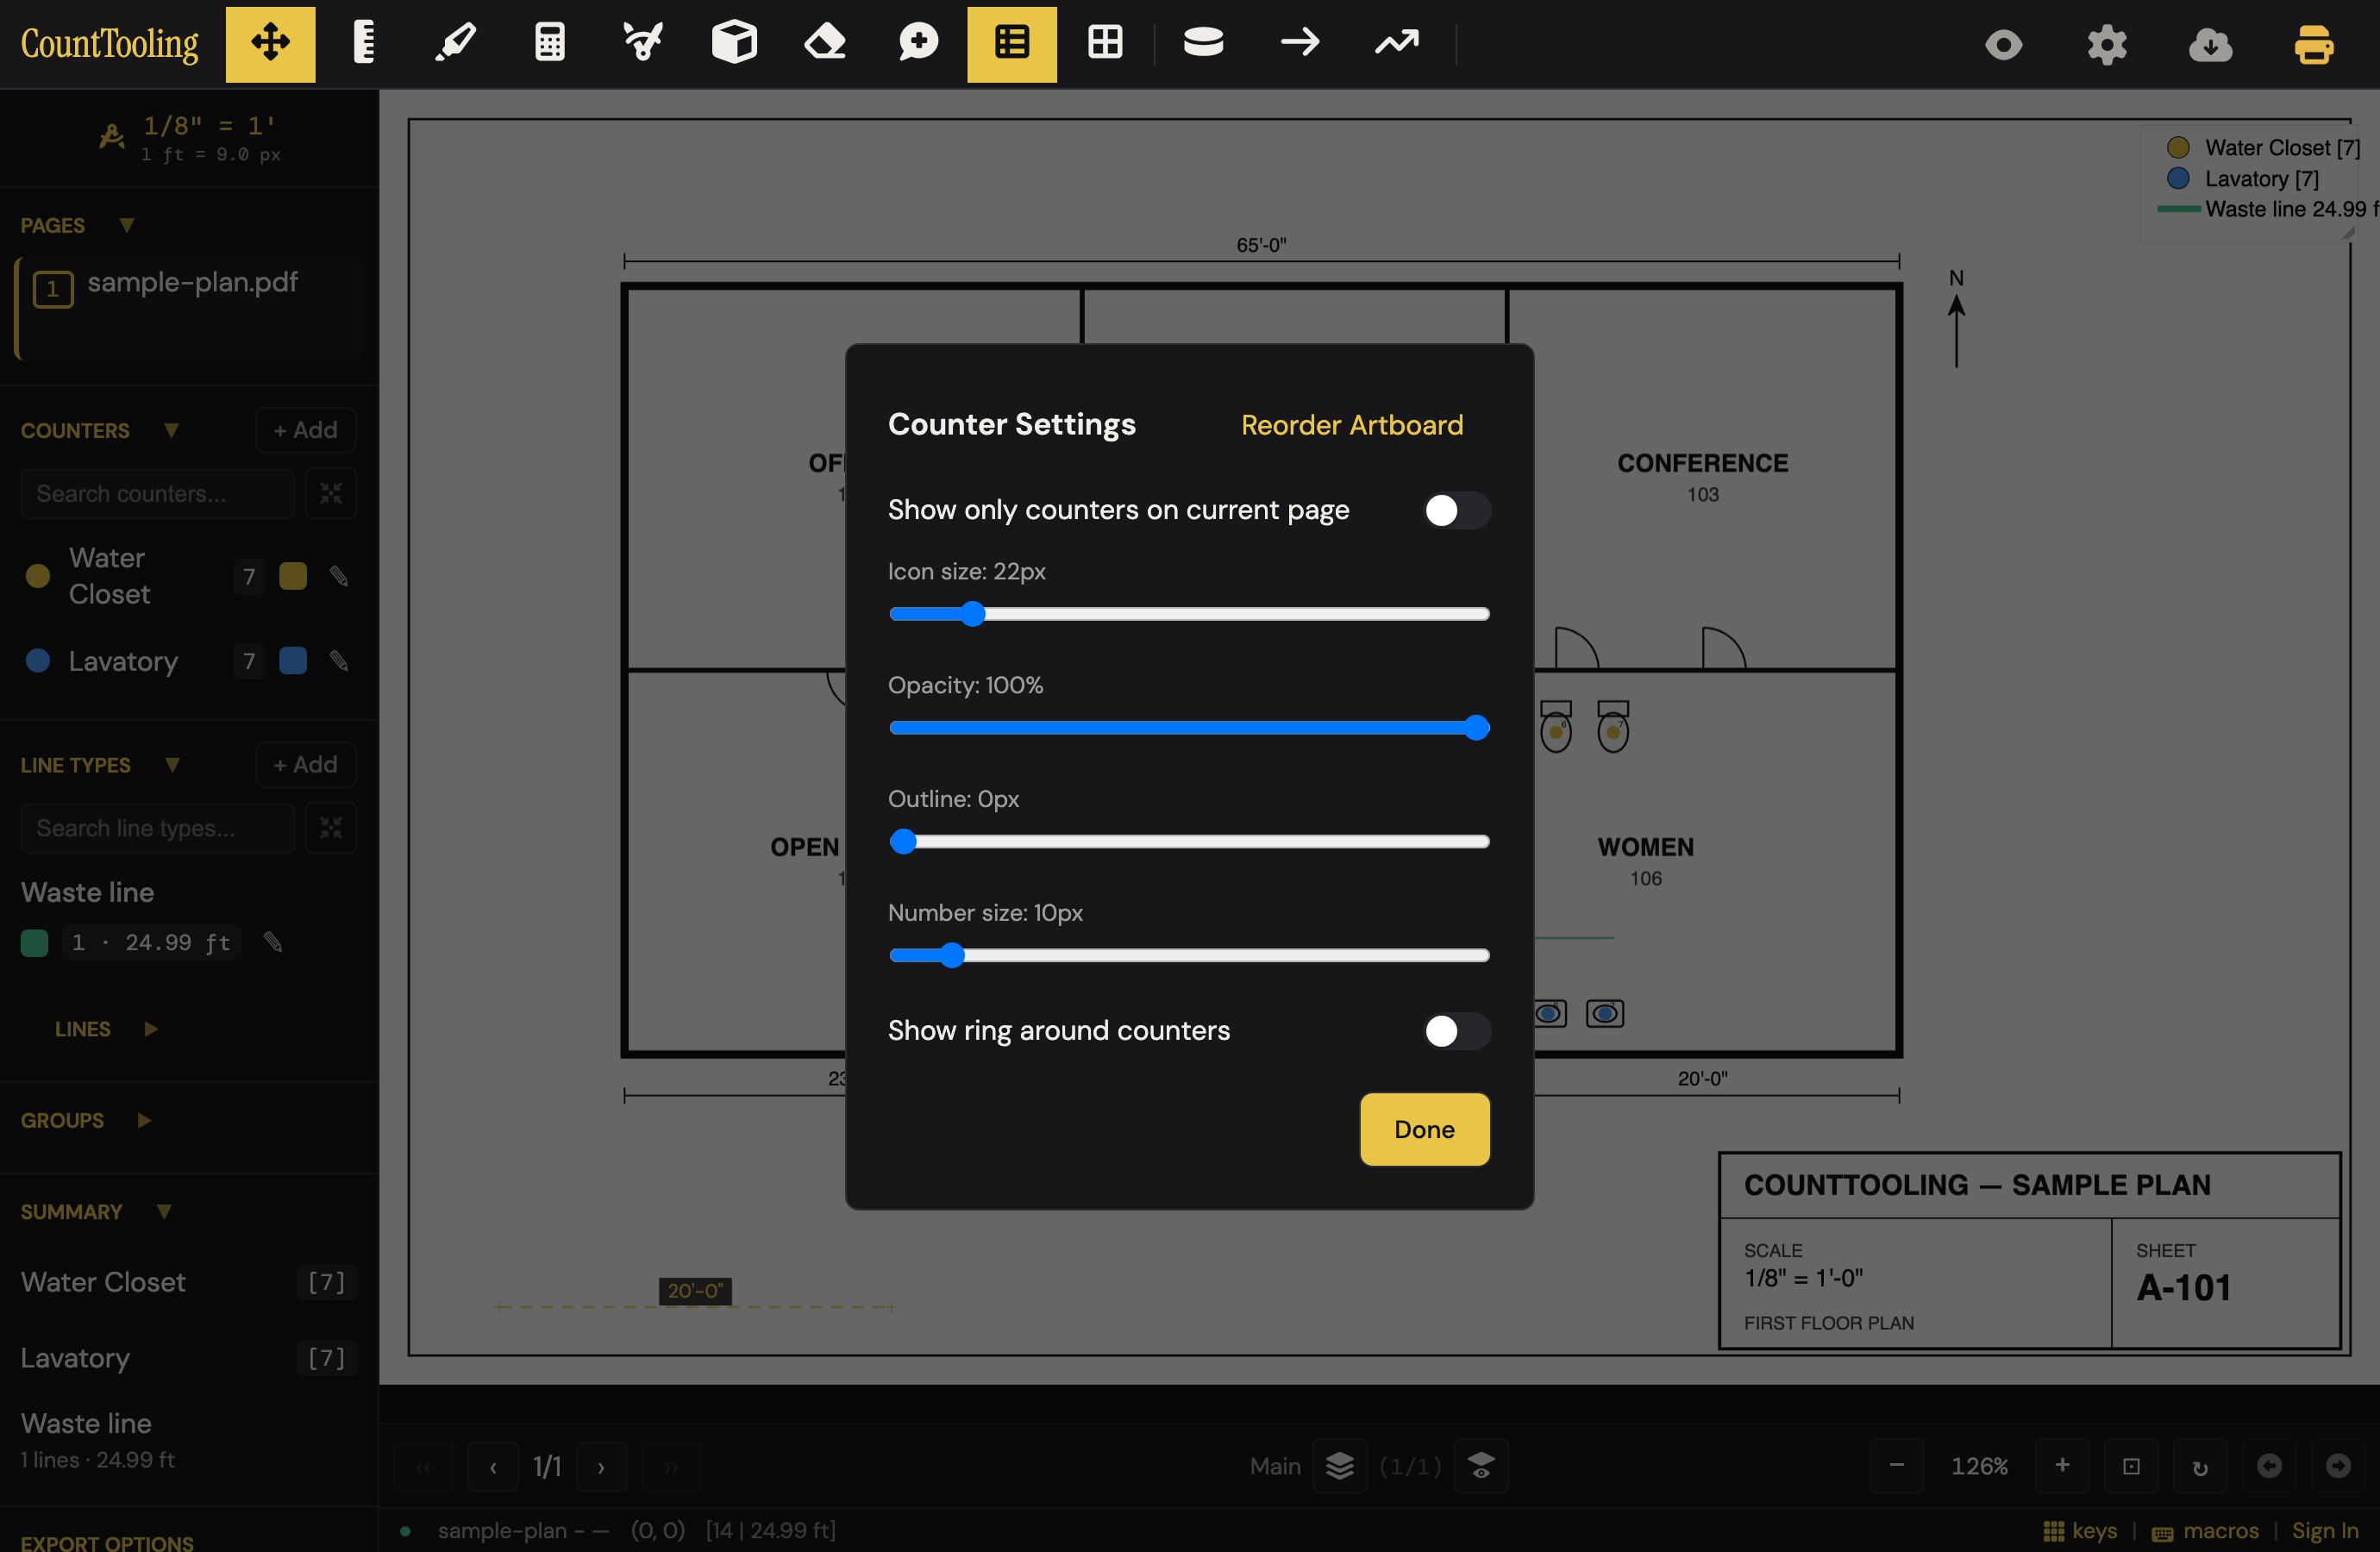Select Water Closet row in Summary

189,1282
